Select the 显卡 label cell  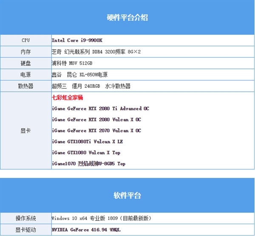tap(26, 131)
